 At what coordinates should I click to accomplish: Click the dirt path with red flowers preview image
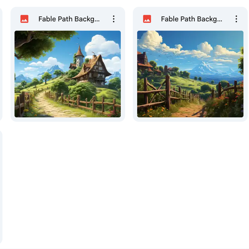point(190,74)
